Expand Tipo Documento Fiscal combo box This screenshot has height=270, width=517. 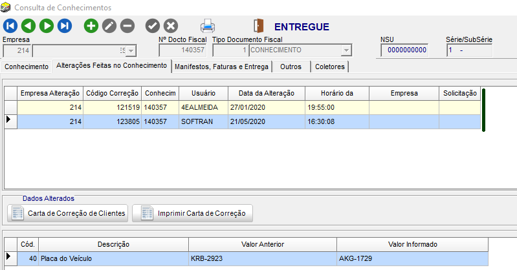click(346, 50)
